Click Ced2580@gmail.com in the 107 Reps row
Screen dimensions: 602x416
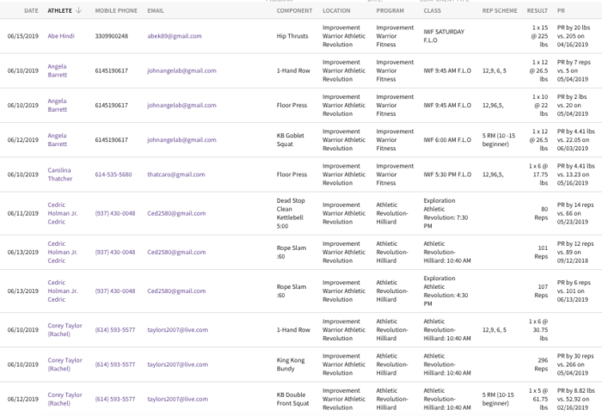coord(176,291)
